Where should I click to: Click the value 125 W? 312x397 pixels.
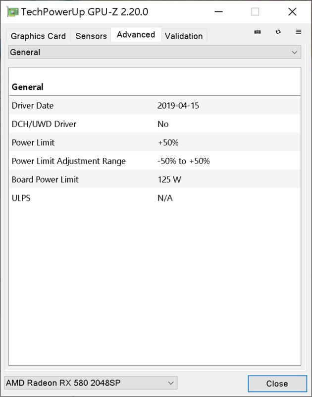pos(169,180)
